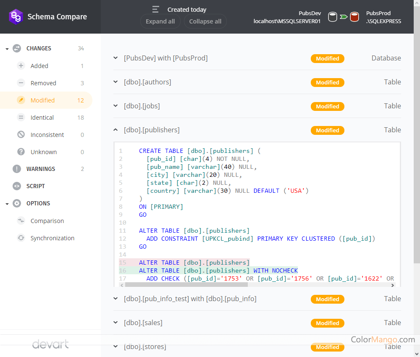Click the red-highlighted code line 15
The image size is (420, 357).
point(184,262)
